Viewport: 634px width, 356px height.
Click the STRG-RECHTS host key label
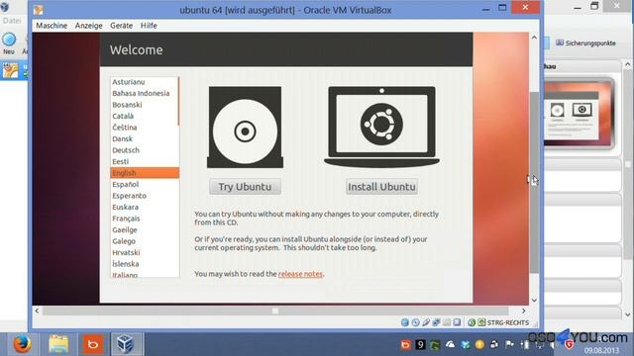[508, 322]
